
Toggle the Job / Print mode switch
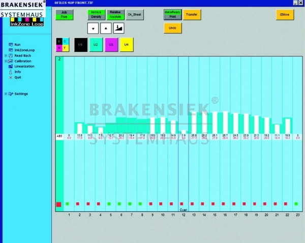tap(64, 15)
